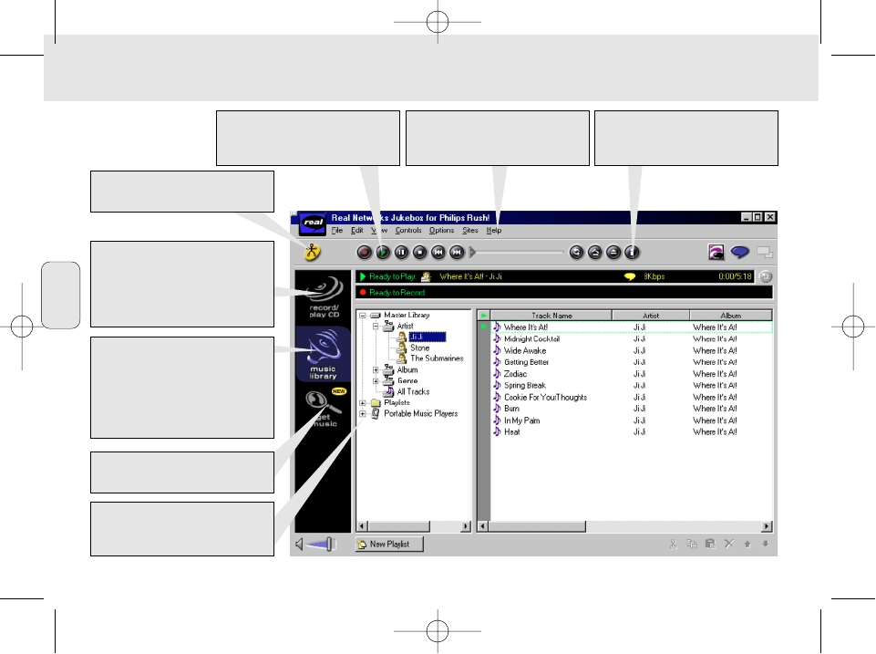Click the Eject CD button
Image resolution: width=876 pixels, height=654 pixels.
pos(613,253)
